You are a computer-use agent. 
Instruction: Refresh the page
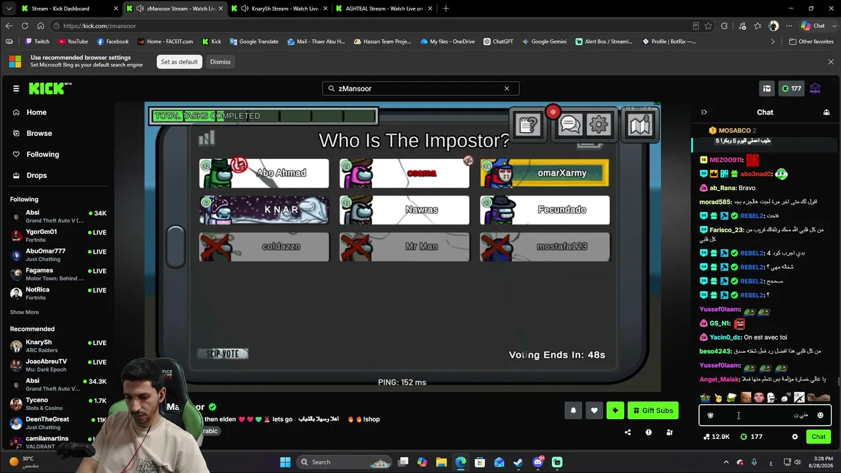click(25, 26)
